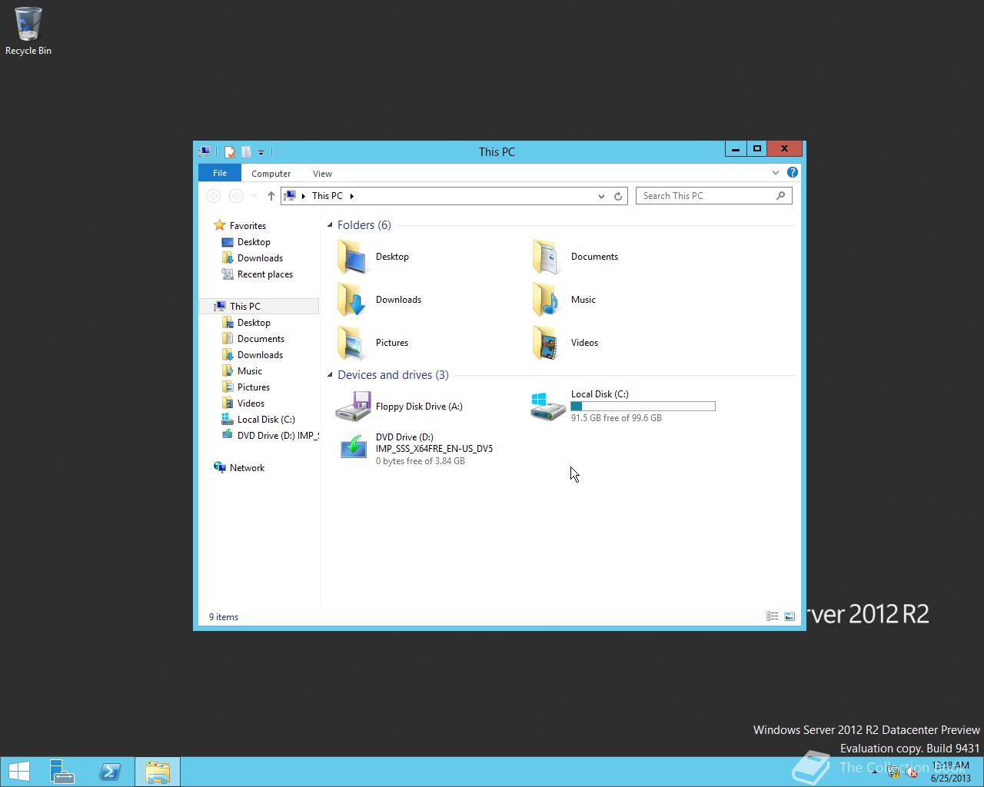984x787 pixels.
Task: Select Pictures in navigation tree
Action: pyautogui.click(x=246, y=387)
